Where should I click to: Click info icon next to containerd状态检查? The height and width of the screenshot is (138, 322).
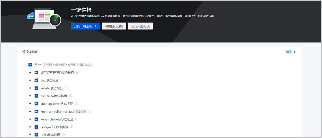[70, 96]
